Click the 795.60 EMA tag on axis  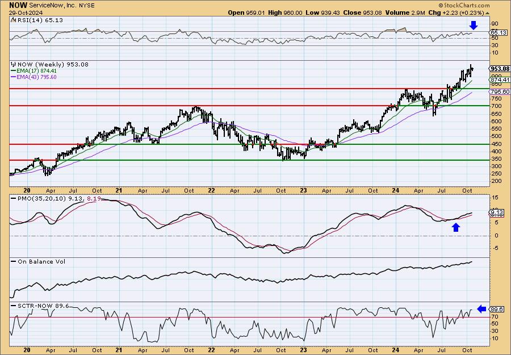point(500,92)
